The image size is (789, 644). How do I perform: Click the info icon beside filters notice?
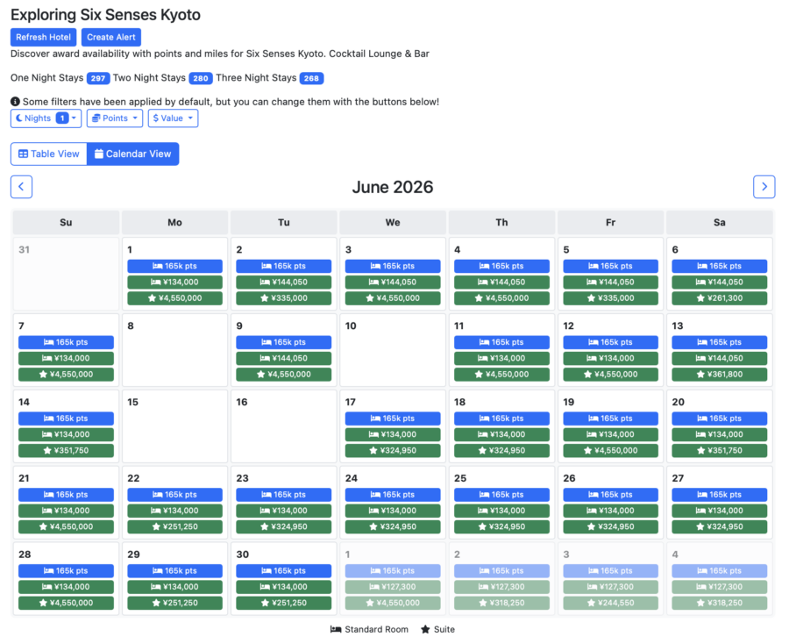15,102
